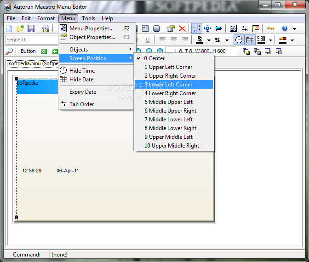
Task: Open the Help menu
Action: (107, 18)
